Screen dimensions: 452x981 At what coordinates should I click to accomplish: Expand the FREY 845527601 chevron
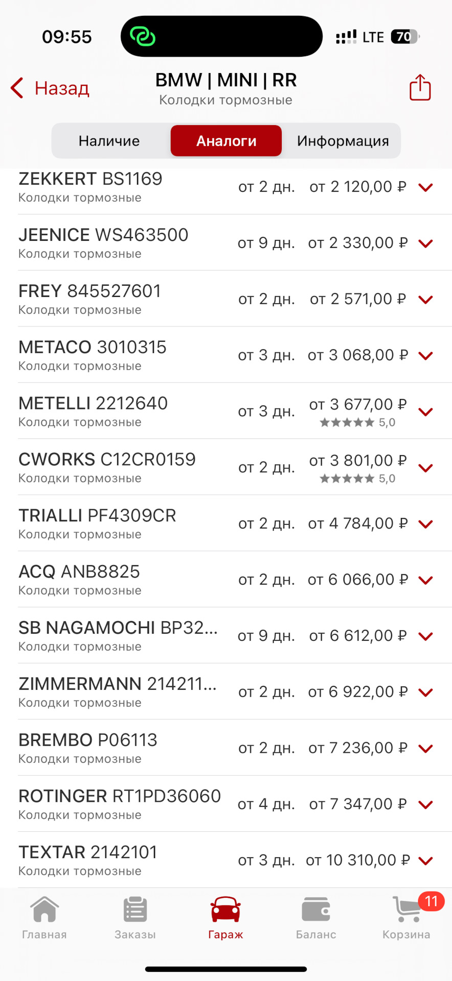pos(425,299)
